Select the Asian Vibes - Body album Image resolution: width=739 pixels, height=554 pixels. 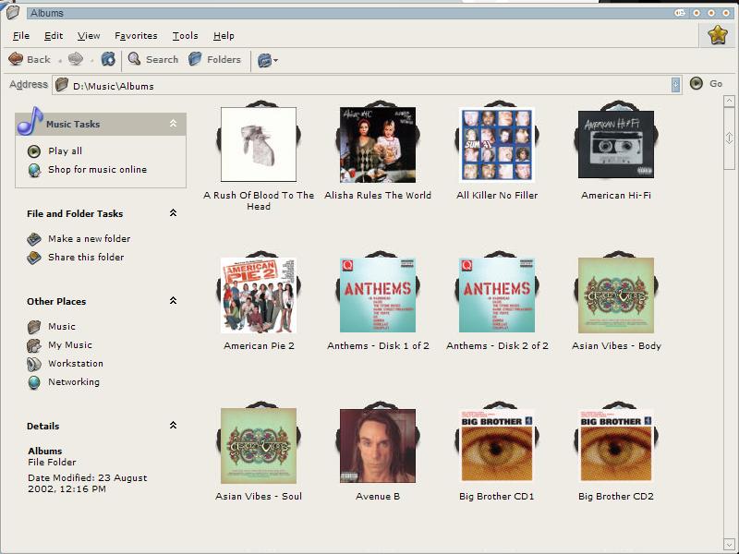[x=616, y=295]
